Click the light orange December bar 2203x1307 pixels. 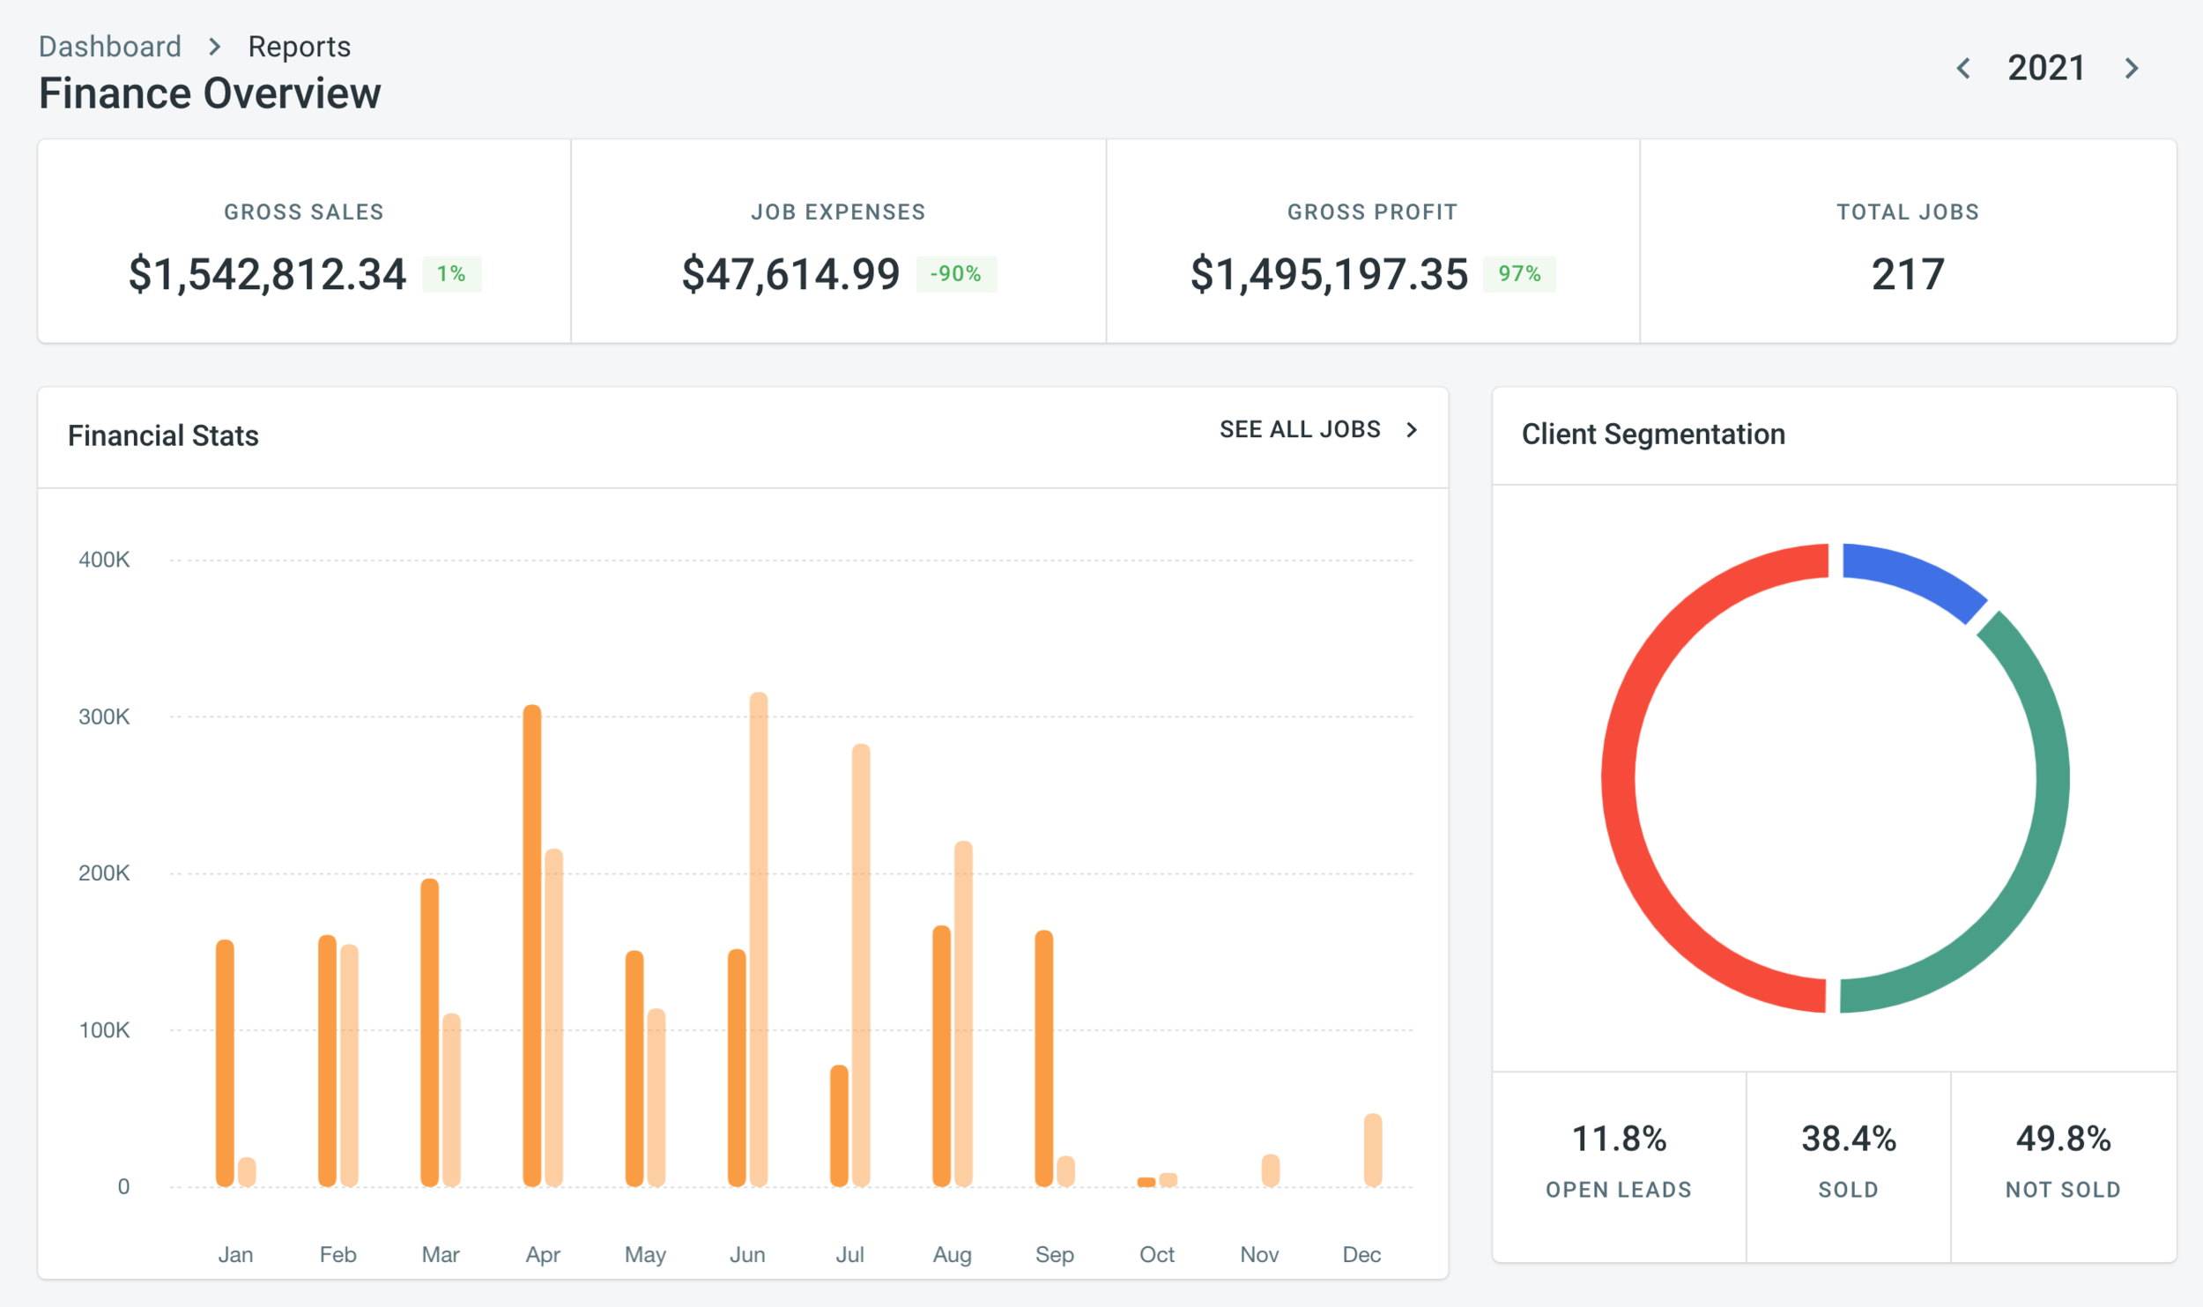click(x=1372, y=1149)
